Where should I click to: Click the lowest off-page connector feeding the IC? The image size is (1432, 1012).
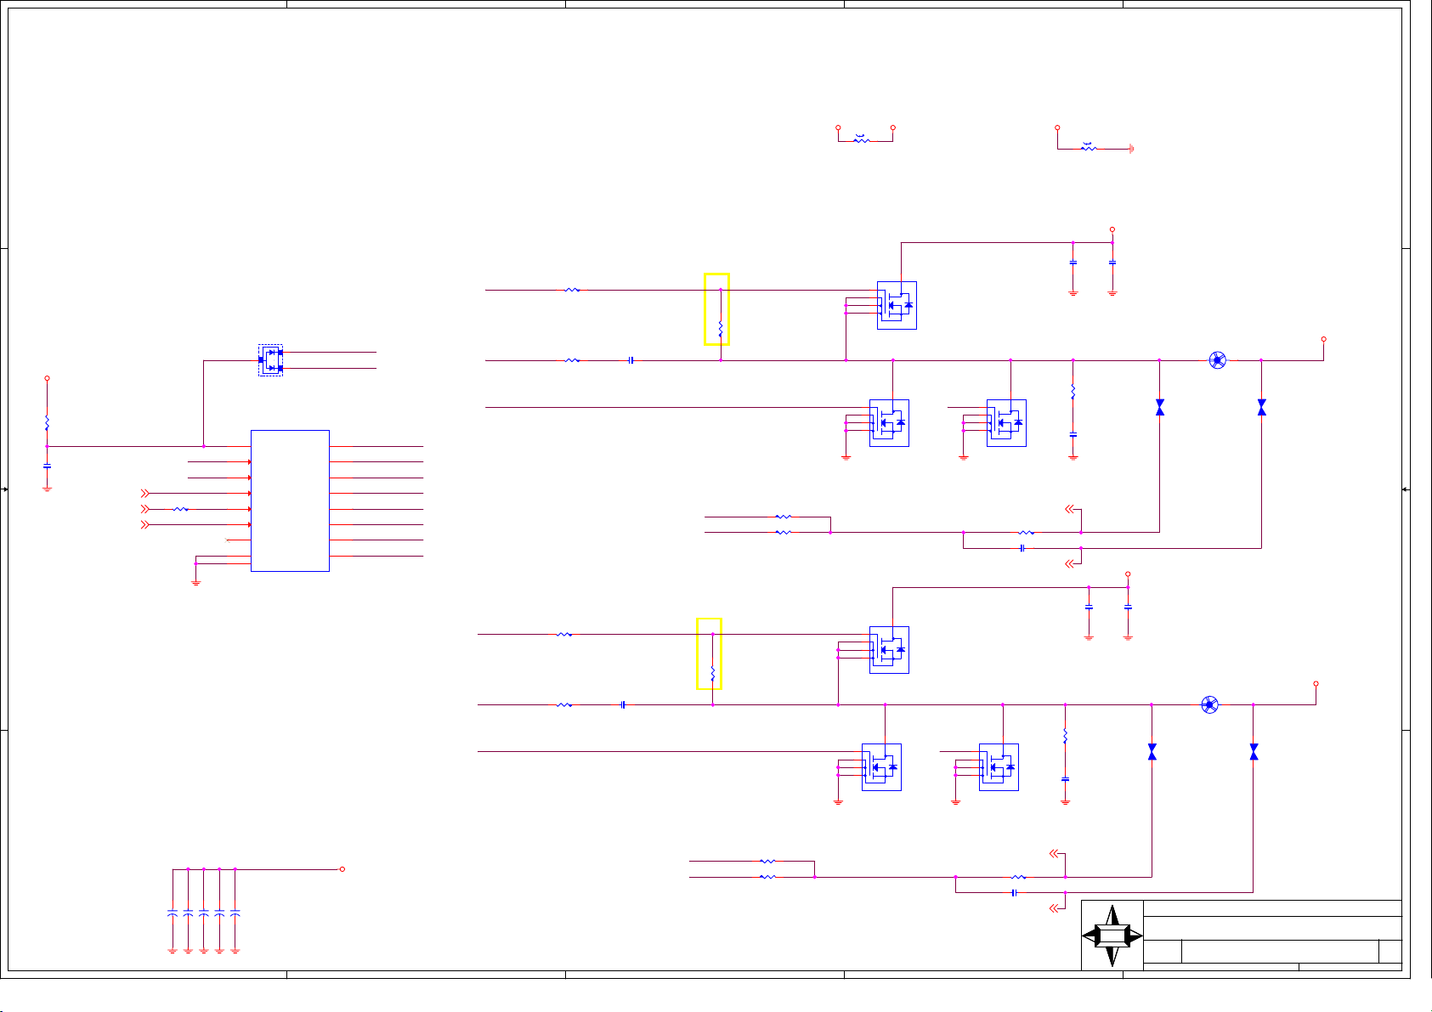tap(144, 525)
